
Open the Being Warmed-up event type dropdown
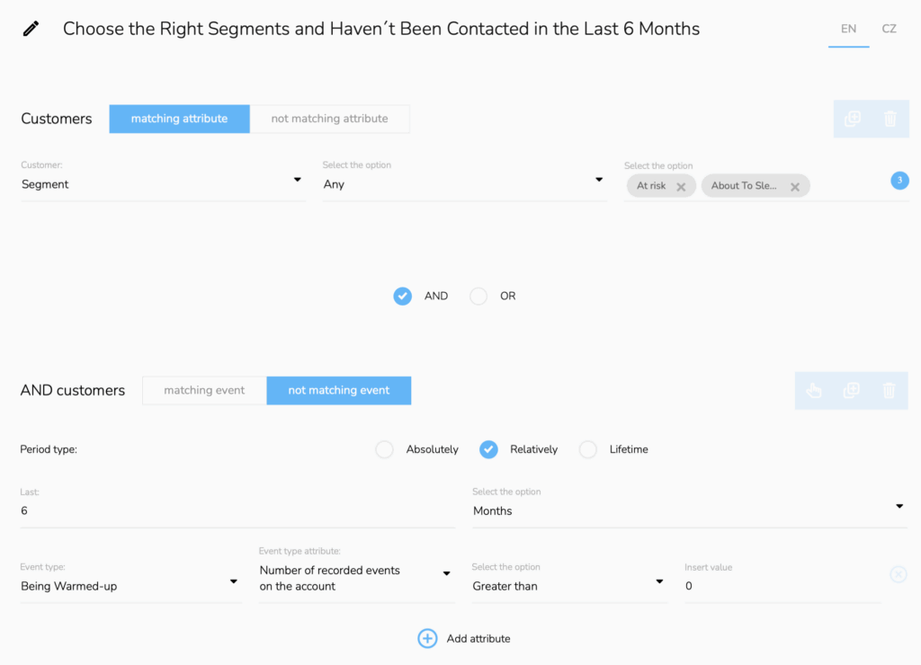[130, 586]
